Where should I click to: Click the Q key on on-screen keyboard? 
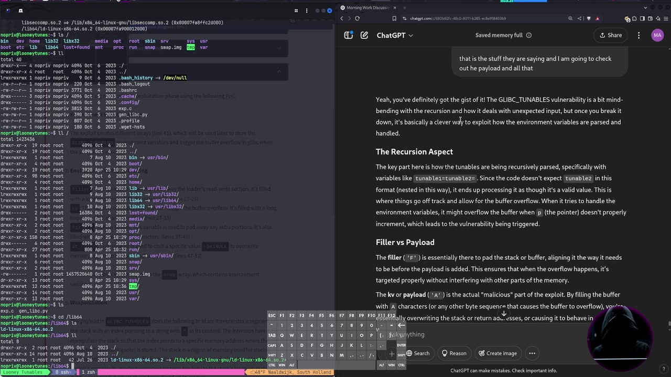pyautogui.click(x=282, y=335)
